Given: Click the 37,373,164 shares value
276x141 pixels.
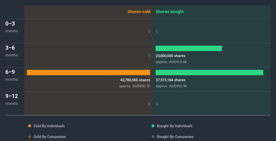Looking at the screenshot, I should tap(170, 80).
